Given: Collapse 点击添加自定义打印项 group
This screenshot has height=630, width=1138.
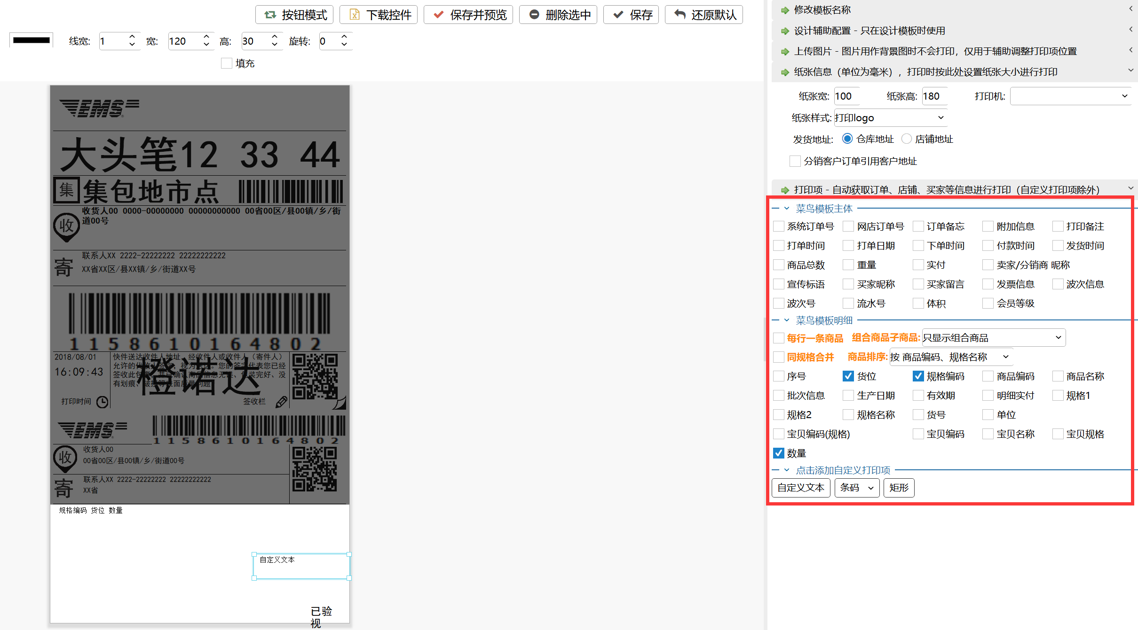Looking at the screenshot, I should (787, 470).
